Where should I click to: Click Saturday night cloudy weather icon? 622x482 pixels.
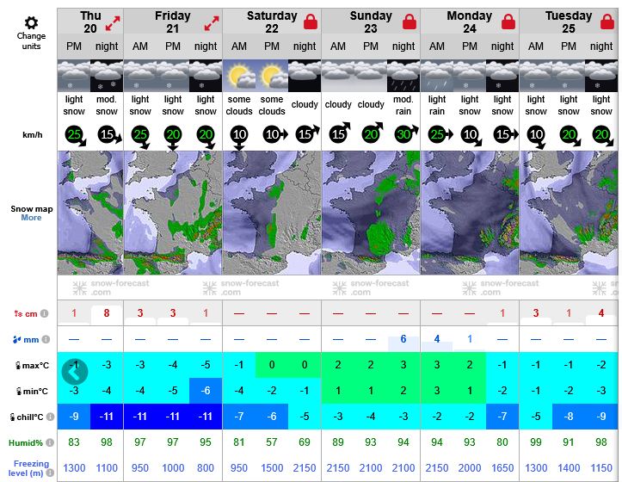click(x=305, y=76)
